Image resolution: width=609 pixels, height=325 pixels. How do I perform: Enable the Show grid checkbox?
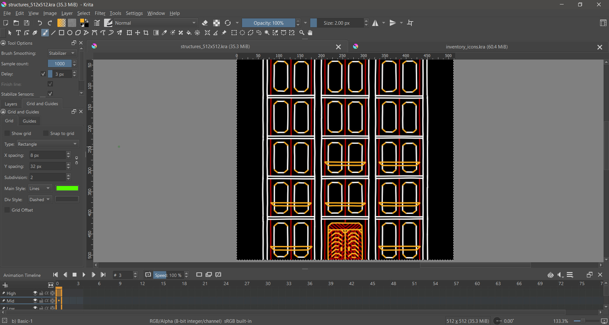tap(7, 133)
